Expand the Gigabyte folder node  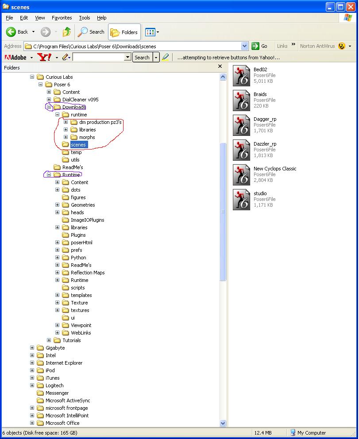pyautogui.click(x=32, y=348)
